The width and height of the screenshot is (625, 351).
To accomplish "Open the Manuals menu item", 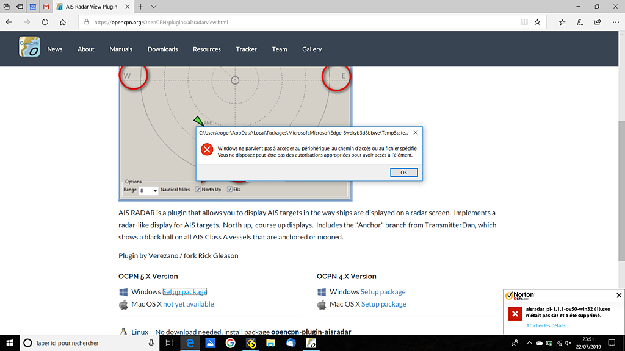I will (121, 49).
